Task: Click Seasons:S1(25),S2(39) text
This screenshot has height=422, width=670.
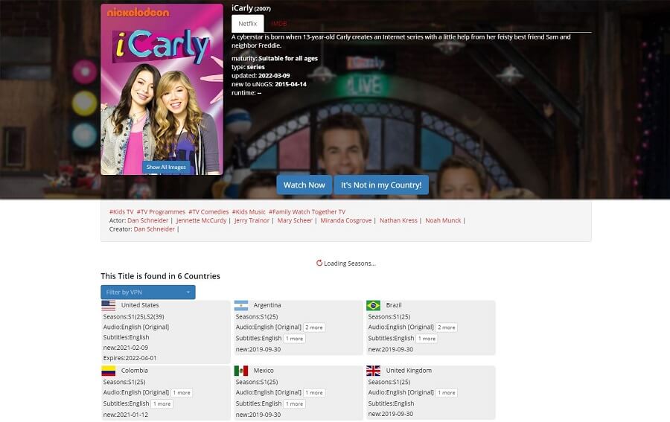Action: pos(134,316)
